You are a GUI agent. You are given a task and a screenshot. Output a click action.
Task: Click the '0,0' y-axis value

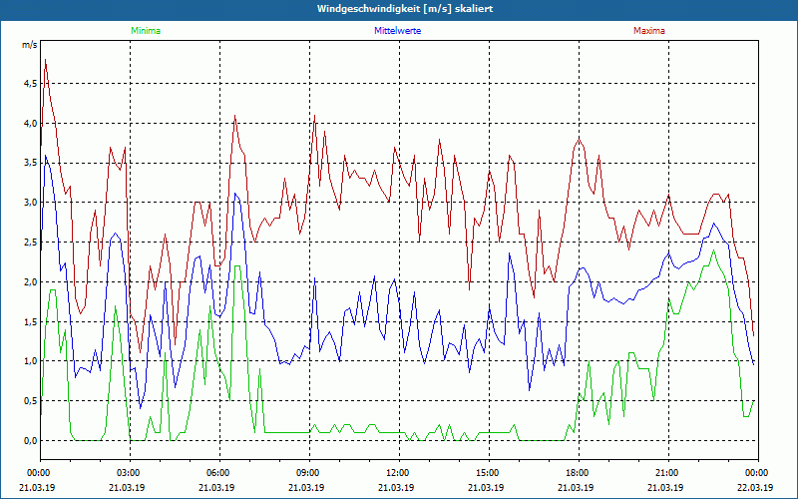tap(30, 440)
